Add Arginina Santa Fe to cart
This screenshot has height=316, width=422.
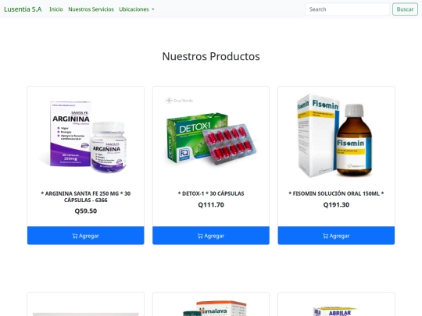tap(86, 236)
